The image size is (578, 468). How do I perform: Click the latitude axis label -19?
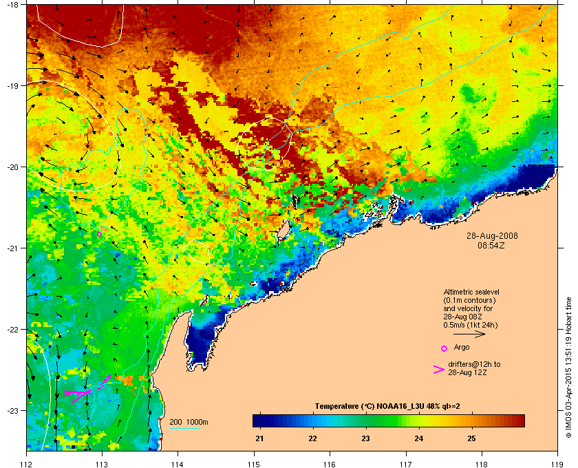click(x=12, y=85)
